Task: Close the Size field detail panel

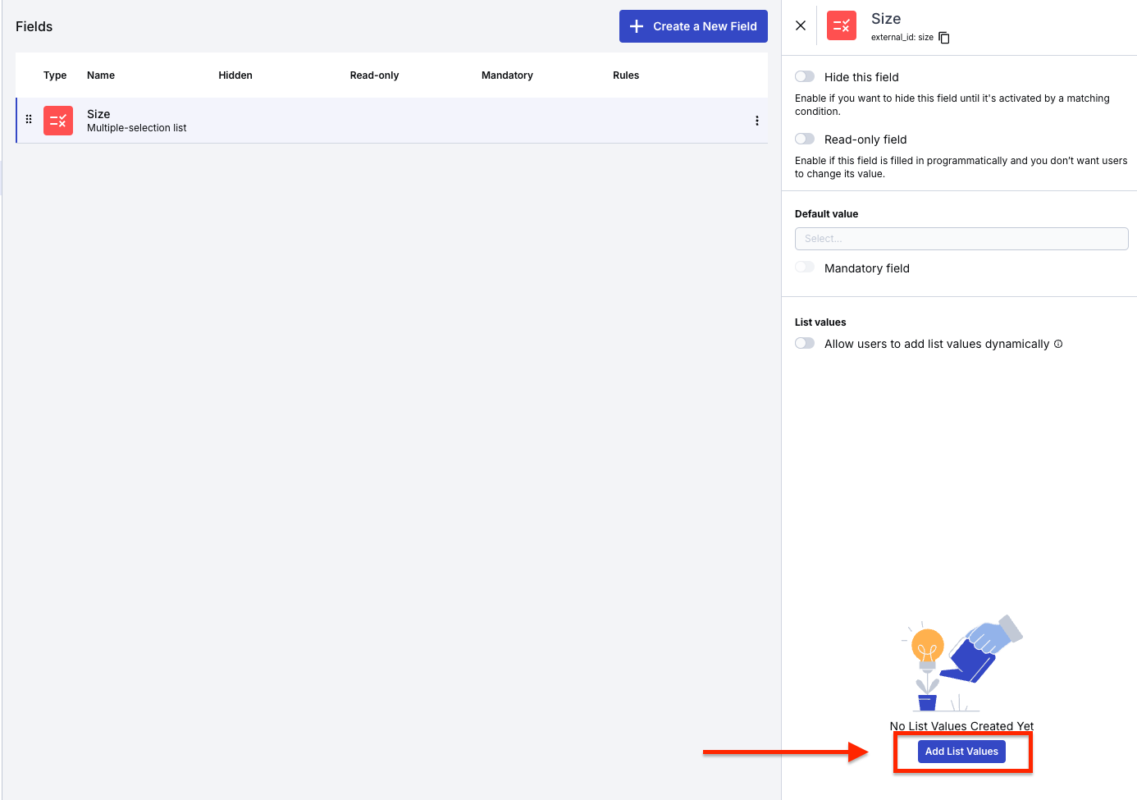Action: tap(801, 25)
